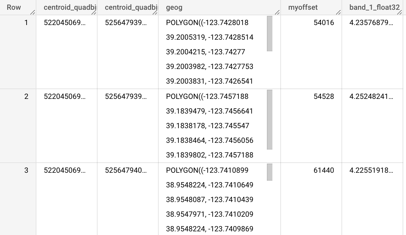Screen dimensions: 406x235
Task: Click the geog cell scrollbar in row 2
Action: pos(269,119)
